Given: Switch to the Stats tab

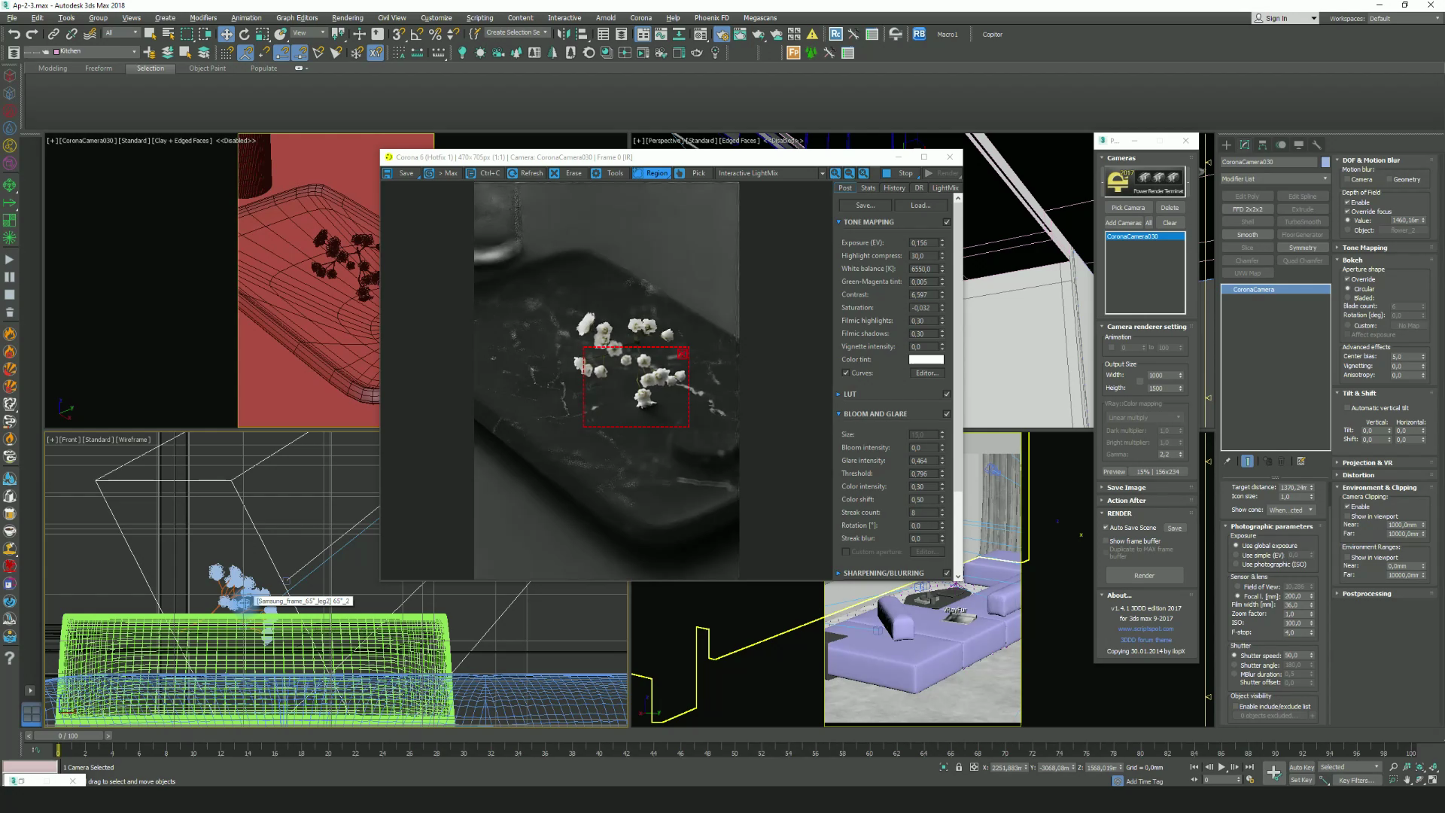Looking at the screenshot, I should click(x=868, y=188).
